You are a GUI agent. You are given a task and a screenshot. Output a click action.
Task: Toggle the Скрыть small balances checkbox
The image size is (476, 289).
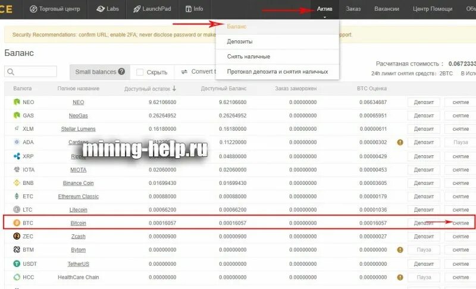tap(140, 72)
